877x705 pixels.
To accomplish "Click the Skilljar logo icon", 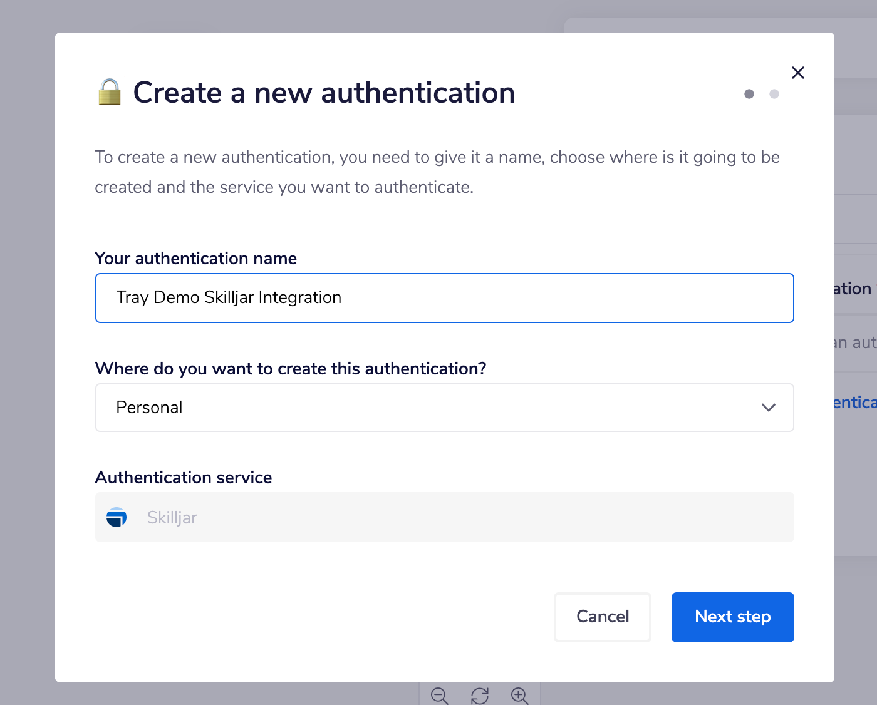I will pos(117,517).
